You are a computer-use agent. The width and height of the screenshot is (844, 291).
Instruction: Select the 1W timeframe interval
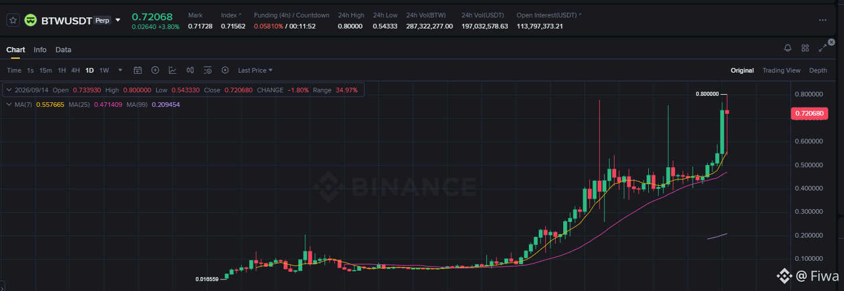(x=104, y=70)
